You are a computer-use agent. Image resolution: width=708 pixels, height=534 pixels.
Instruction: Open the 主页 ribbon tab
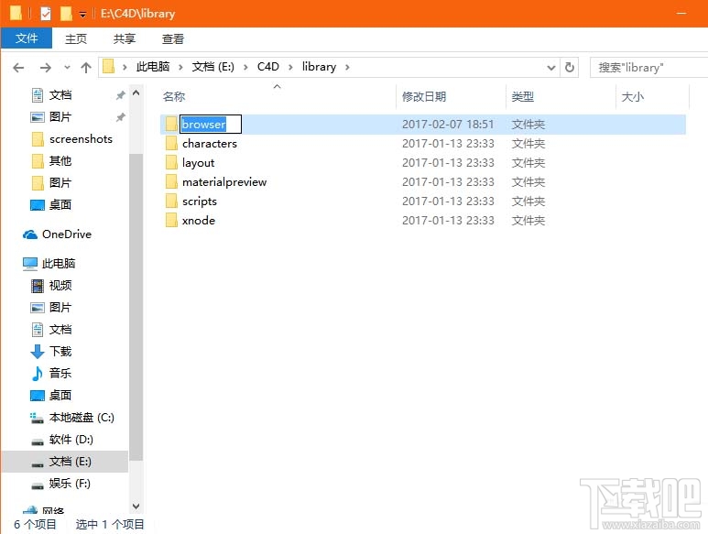(76, 38)
